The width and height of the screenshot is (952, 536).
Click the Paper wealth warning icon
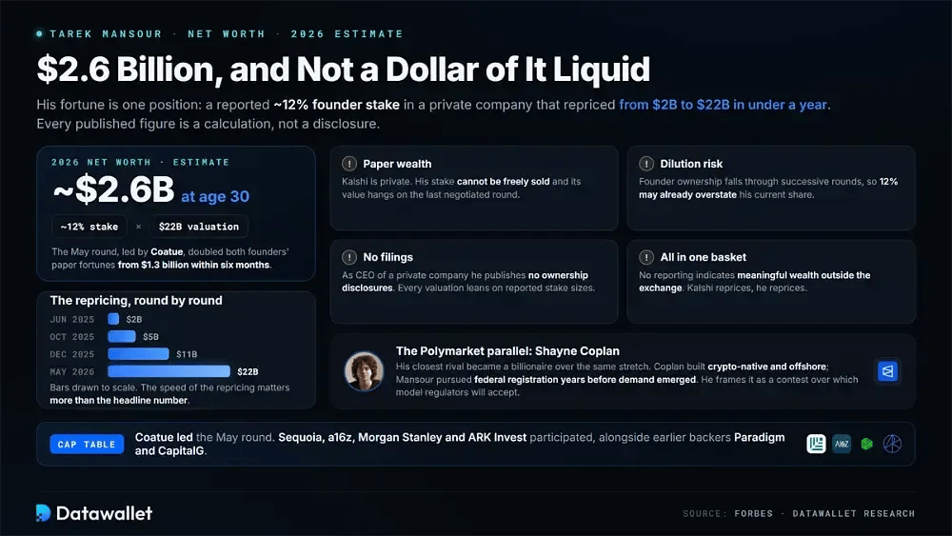pos(349,164)
